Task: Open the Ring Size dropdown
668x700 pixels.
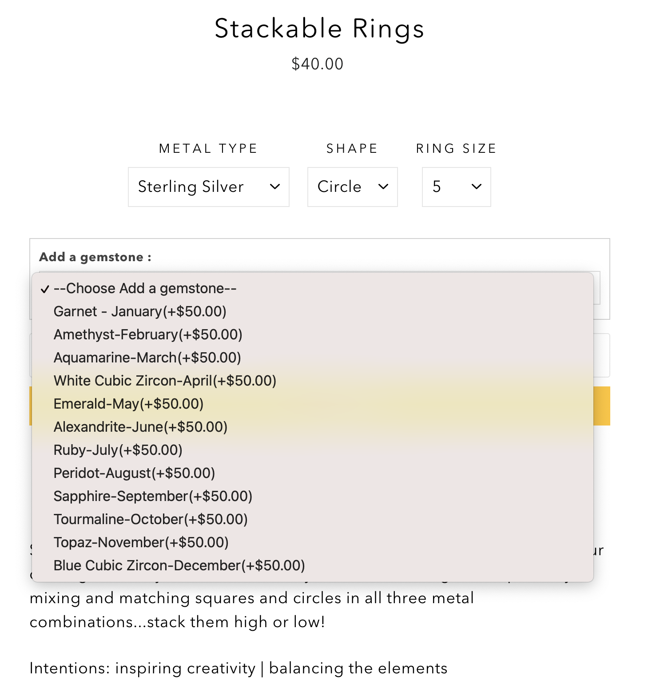Action: coord(456,187)
